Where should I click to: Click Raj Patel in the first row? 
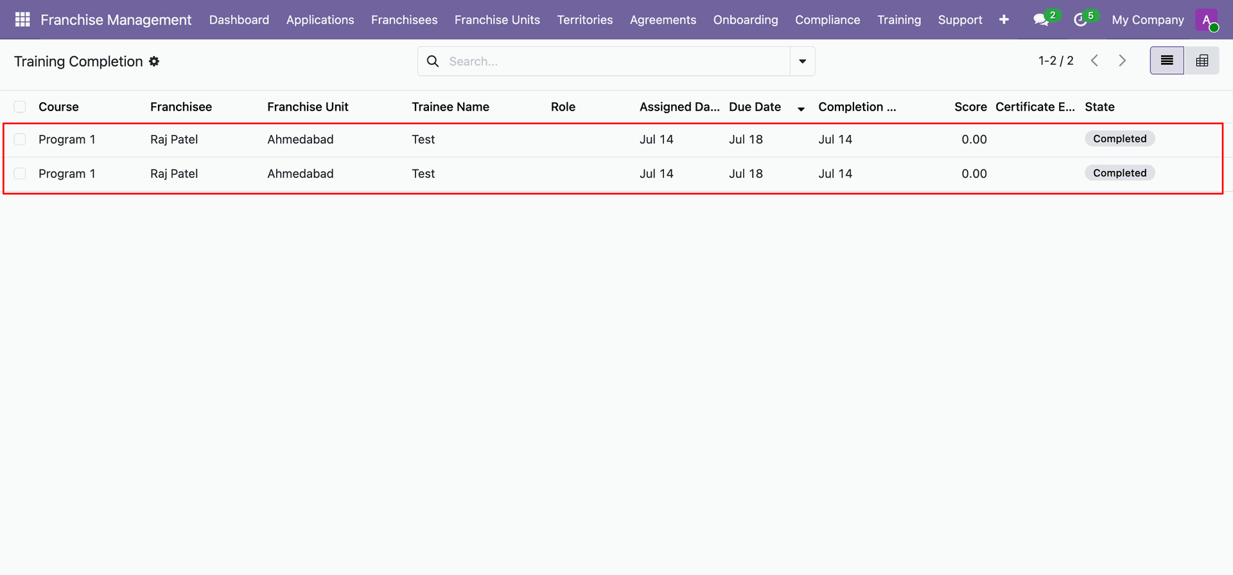pyautogui.click(x=174, y=139)
